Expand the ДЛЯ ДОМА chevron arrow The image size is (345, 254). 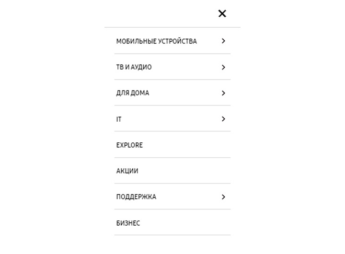[223, 93]
